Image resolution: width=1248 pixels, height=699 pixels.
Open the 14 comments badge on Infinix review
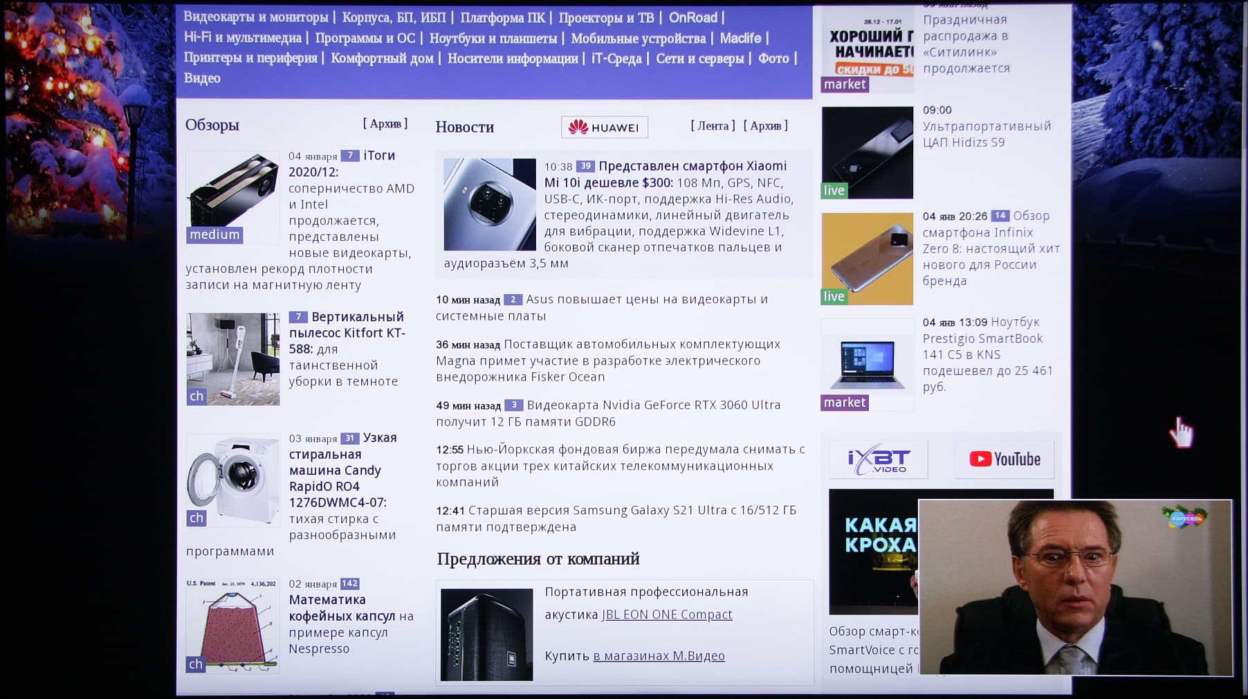[x=1000, y=216]
